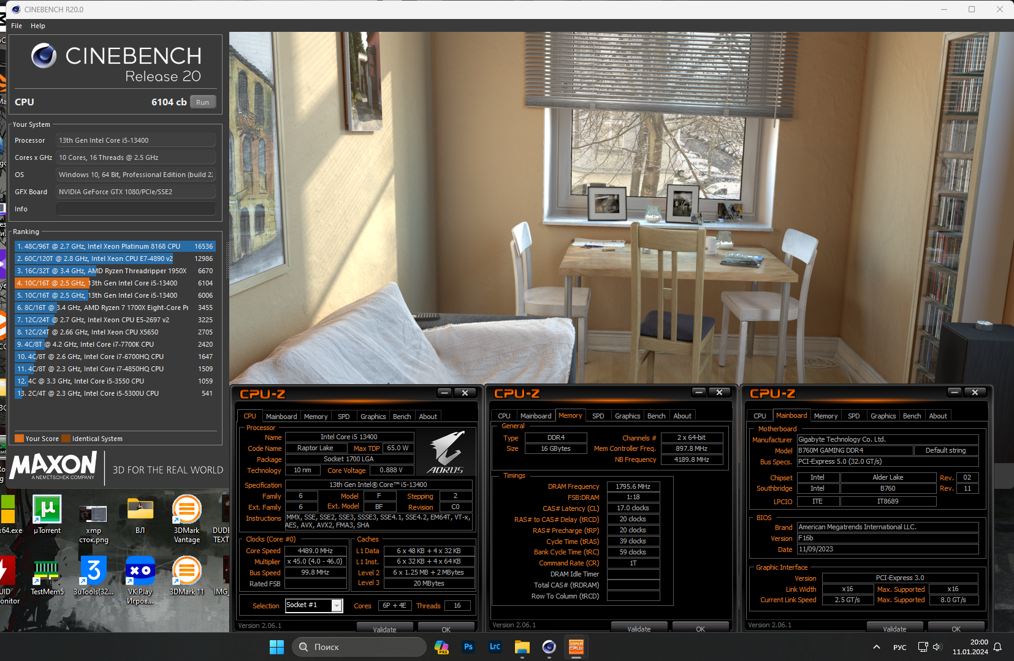Click the Run button for CPU benchmark
Viewport: 1014px width, 661px height.
click(203, 102)
